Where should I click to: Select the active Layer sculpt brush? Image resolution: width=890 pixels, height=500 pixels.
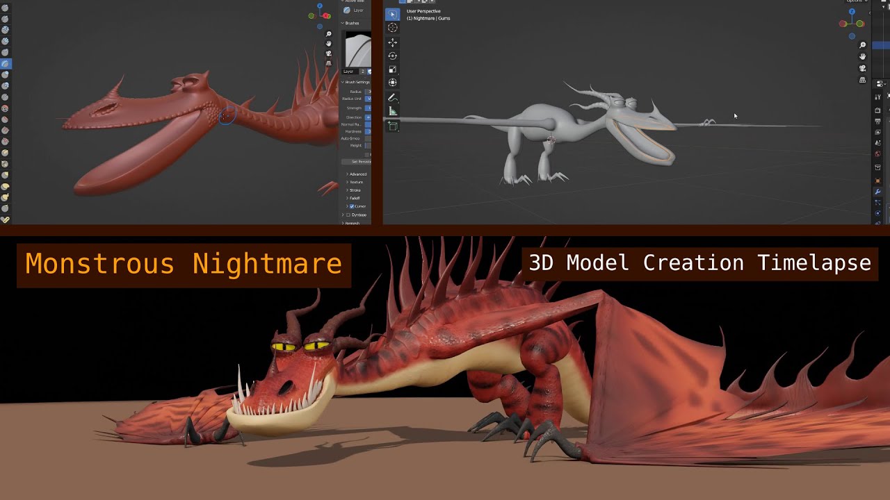click(5, 64)
